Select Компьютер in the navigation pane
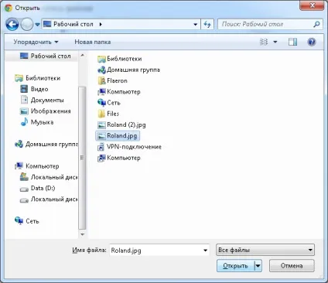 tap(43, 166)
